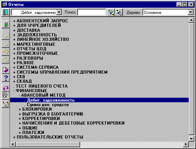The height and width of the screenshot is (149, 196).
Task: Click the horizontal scrollbar left arrow
Action: coord(13,144)
